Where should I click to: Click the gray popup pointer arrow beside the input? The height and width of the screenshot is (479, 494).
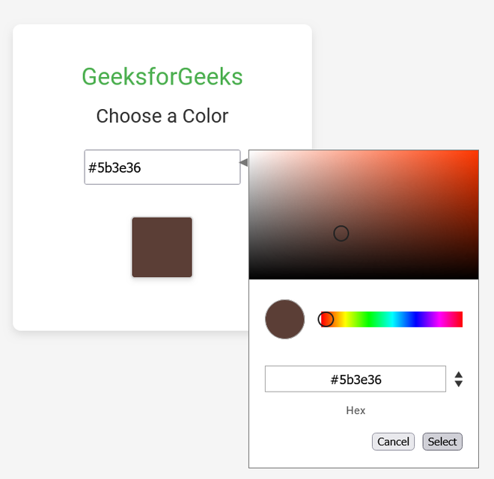[243, 163]
